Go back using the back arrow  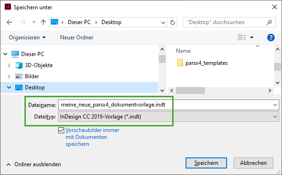pos(9,22)
